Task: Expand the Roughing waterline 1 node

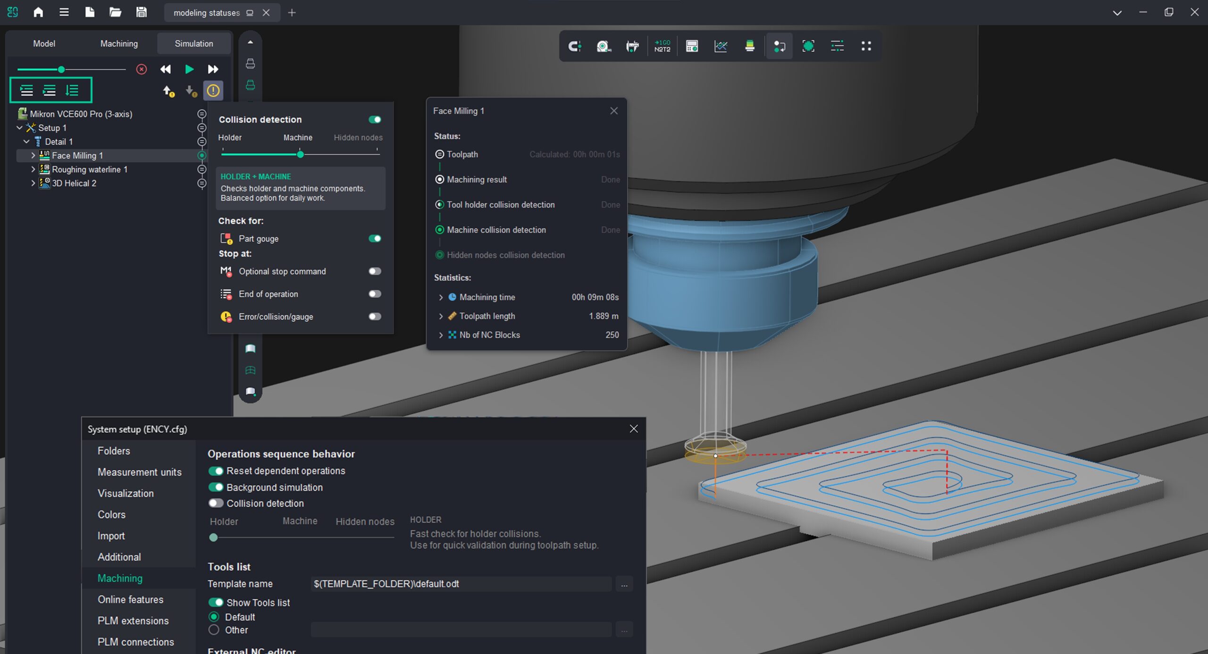Action: click(33, 169)
